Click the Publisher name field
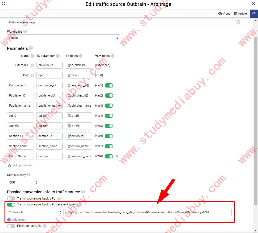Screen dimensions: 258x233 [20, 106]
